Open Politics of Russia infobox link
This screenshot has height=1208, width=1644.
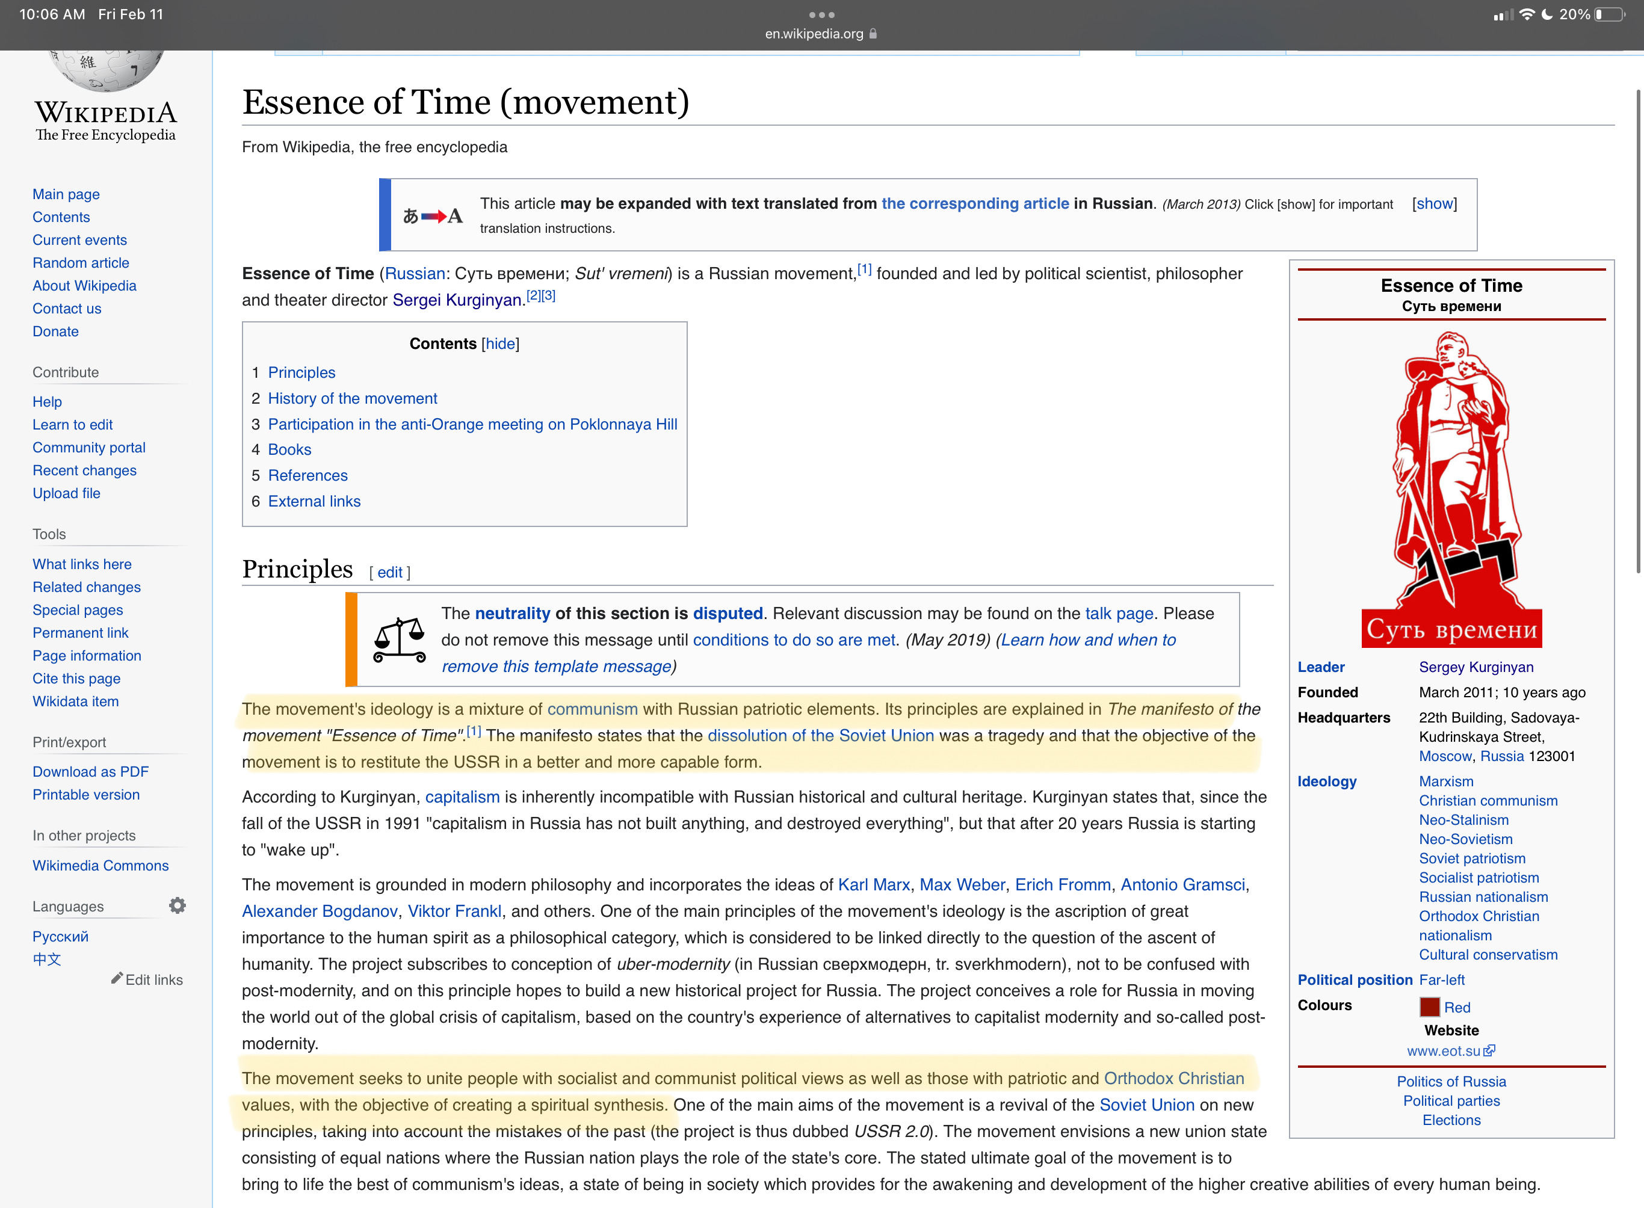pos(1451,1082)
